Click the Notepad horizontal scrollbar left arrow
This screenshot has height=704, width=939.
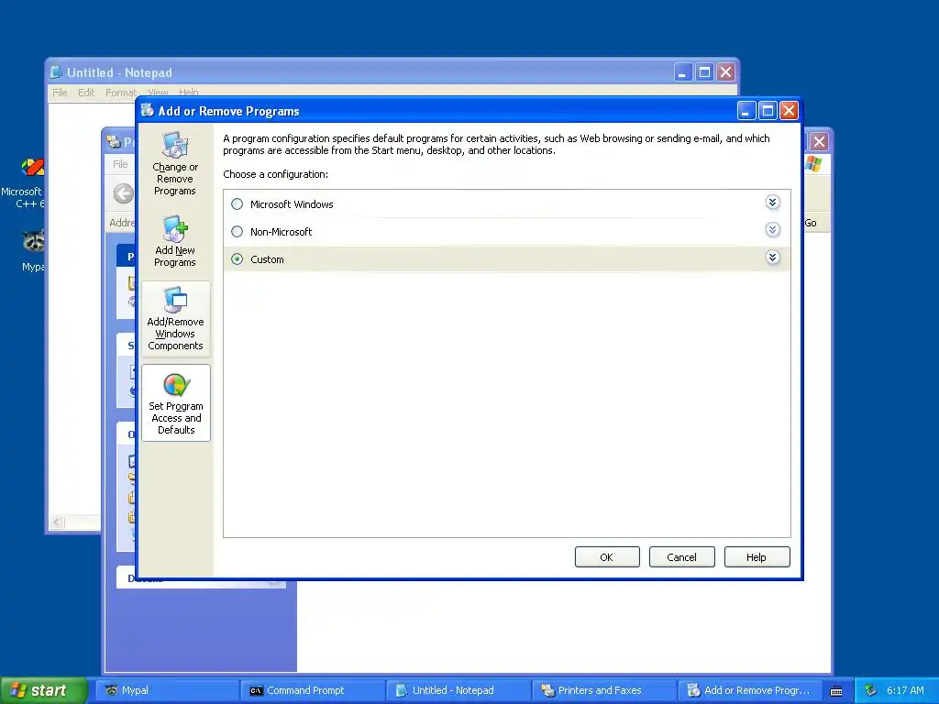pyautogui.click(x=56, y=522)
